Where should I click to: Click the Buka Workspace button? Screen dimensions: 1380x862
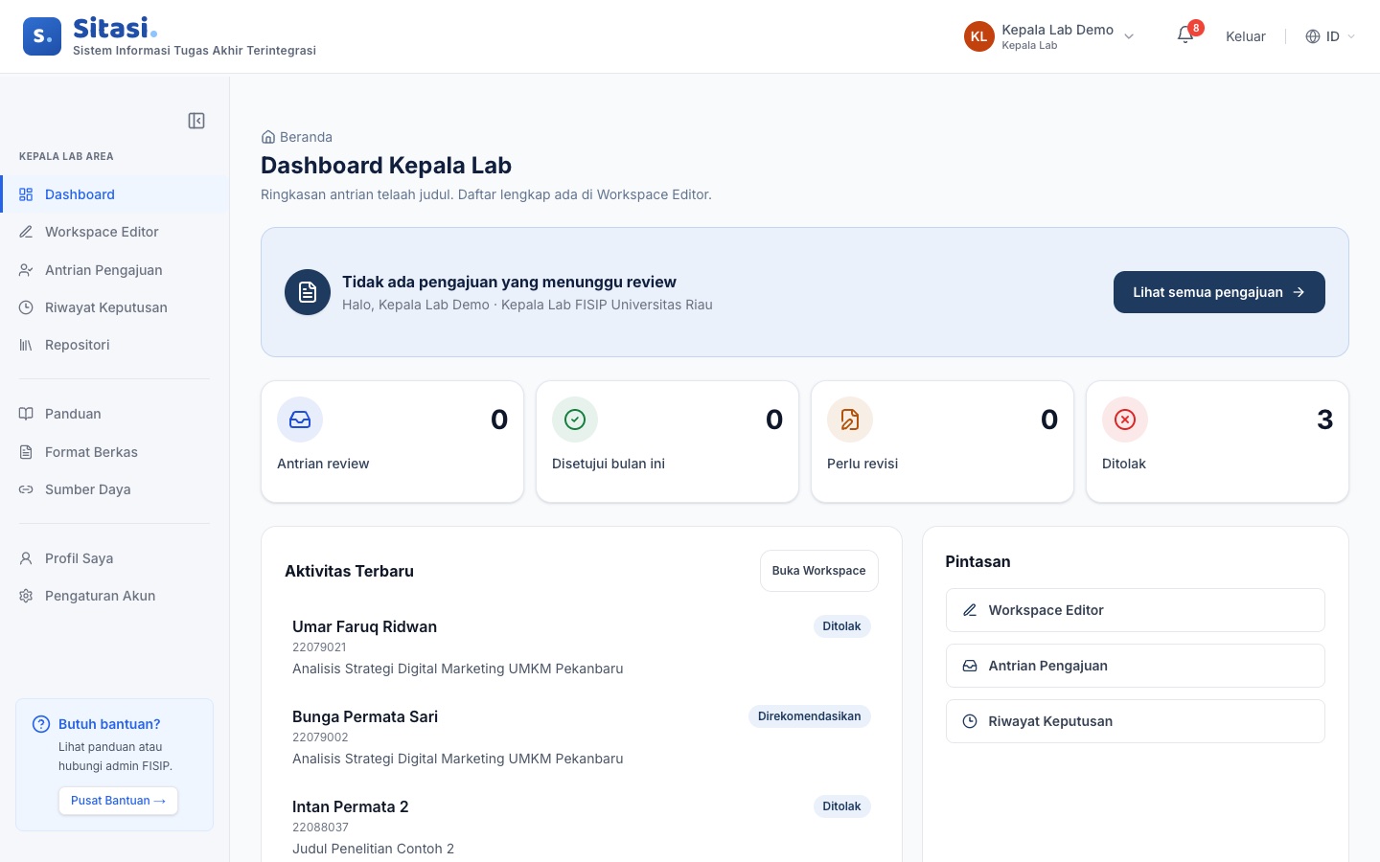pos(819,571)
